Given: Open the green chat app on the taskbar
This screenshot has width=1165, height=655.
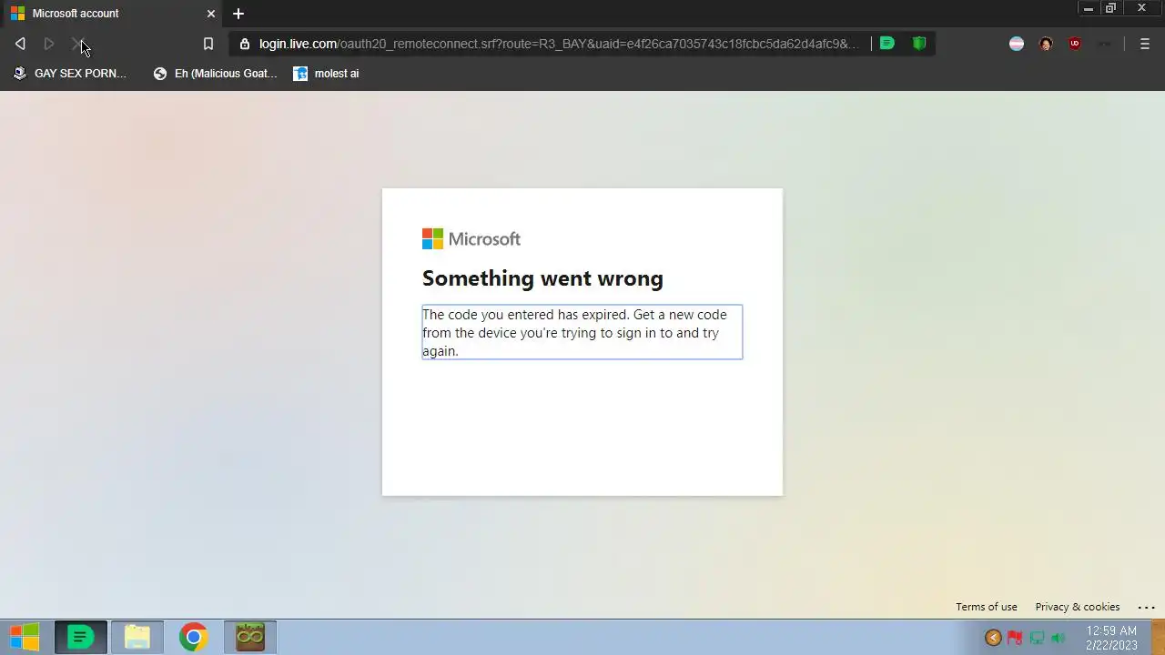Looking at the screenshot, I should click(x=81, y=637).
